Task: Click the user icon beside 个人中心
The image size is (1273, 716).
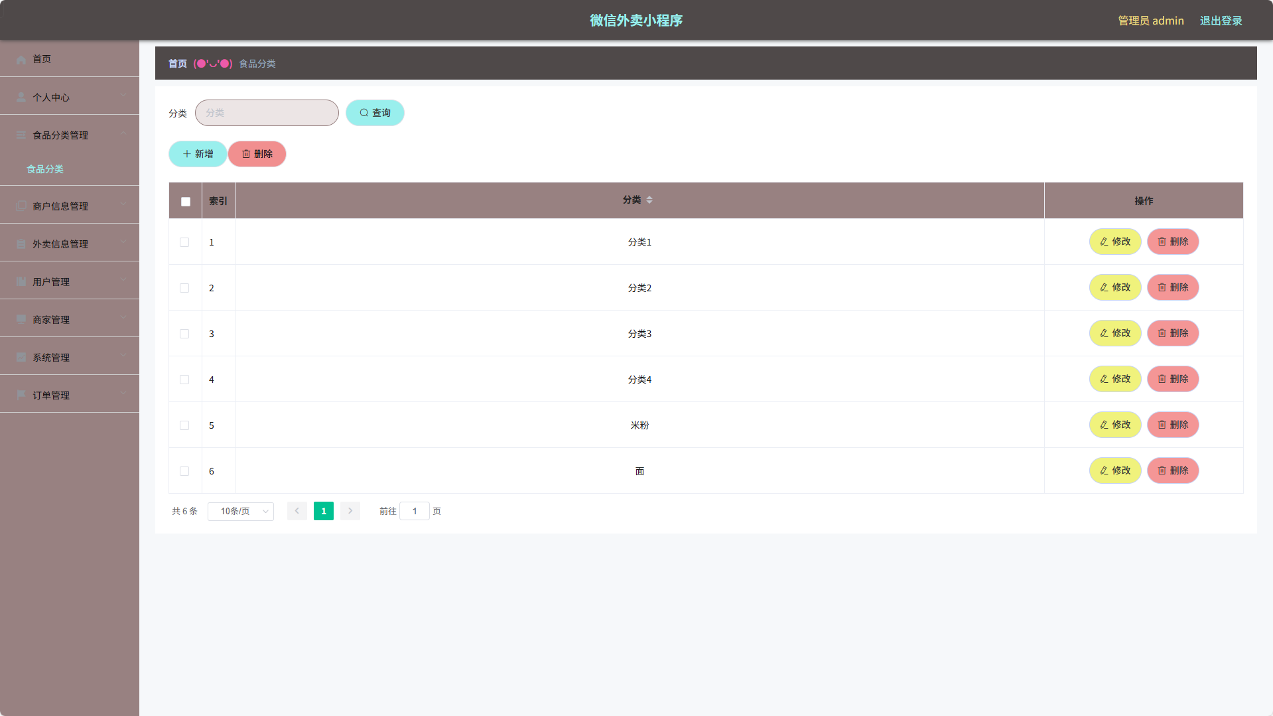Action: tap(21, 98)
